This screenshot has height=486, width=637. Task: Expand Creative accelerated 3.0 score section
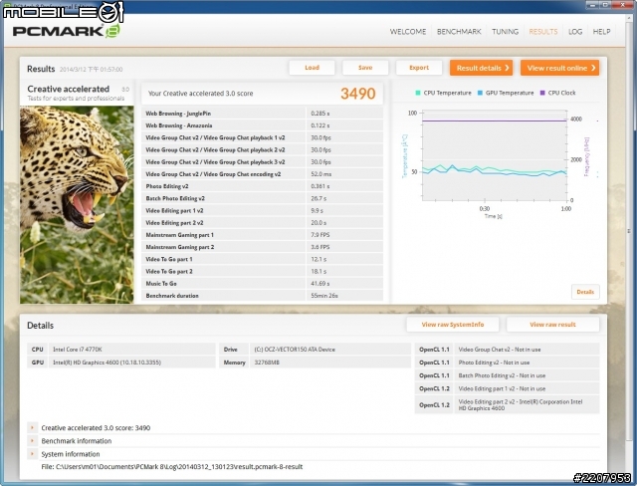coord(32,427)
